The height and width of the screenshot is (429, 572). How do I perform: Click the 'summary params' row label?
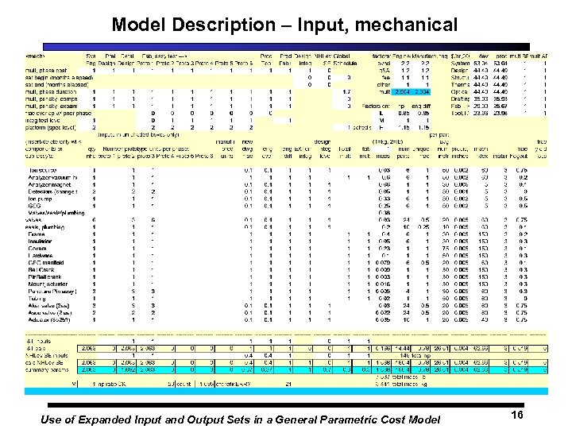click(47, 370)
